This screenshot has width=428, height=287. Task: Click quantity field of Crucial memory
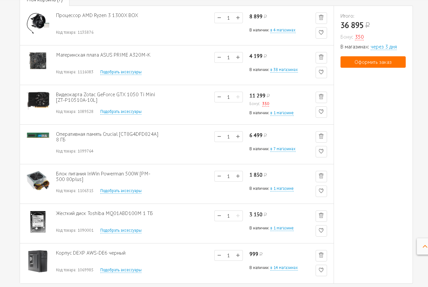pos(228,136)
